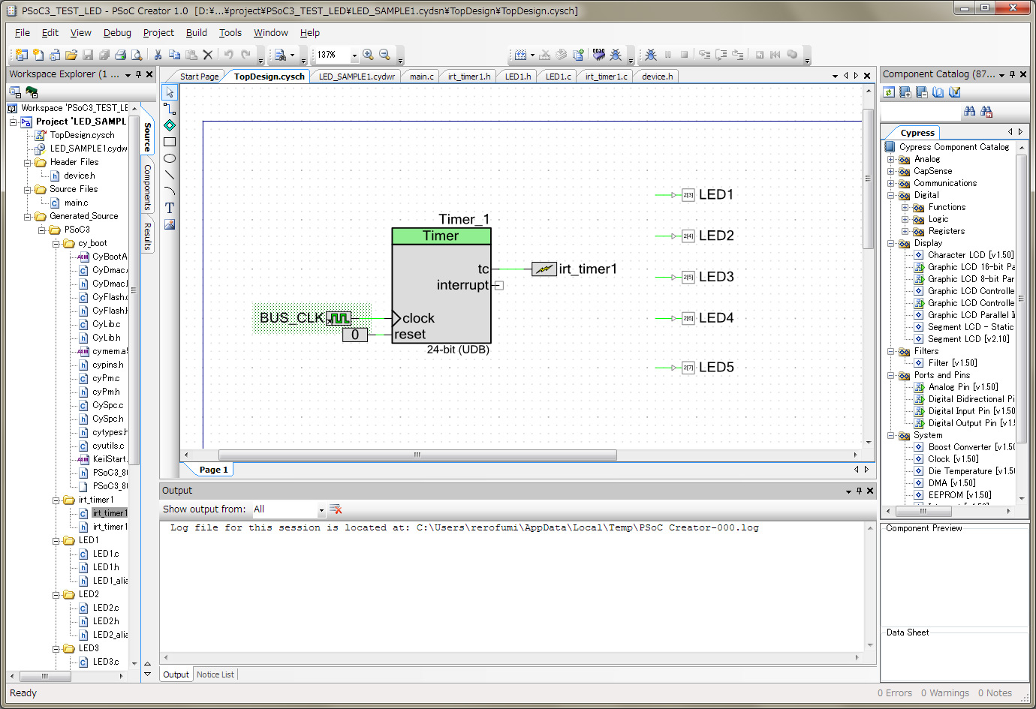
Task: Click the Program chip icon in toolbar
Action: [598, 55]
